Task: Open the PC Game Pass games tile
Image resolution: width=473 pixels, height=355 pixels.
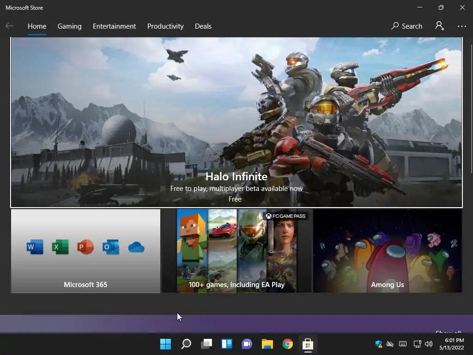Action: point(236,251)
